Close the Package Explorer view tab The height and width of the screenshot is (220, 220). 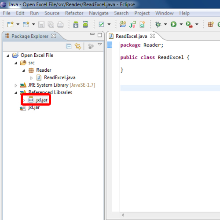54,36
